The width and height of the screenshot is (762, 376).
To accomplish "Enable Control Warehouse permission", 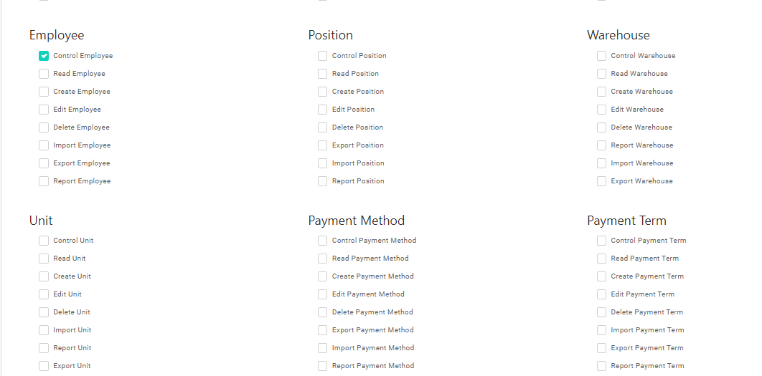I will pos(601,56).
